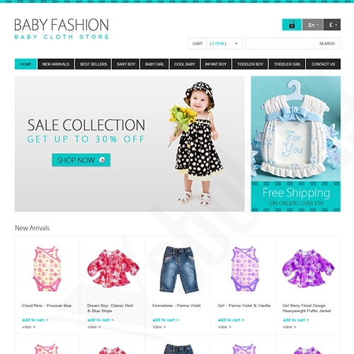Click inside the search text field

coord(280,44)
